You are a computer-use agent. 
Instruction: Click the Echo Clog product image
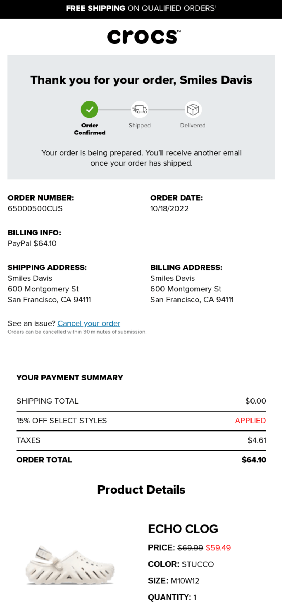(70, 566)
